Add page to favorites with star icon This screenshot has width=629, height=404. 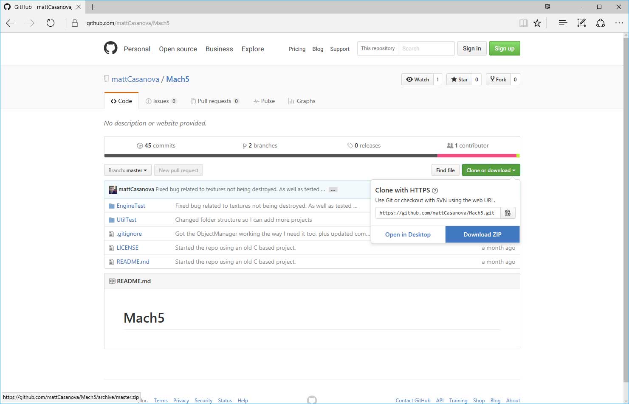tap(537, 23)
